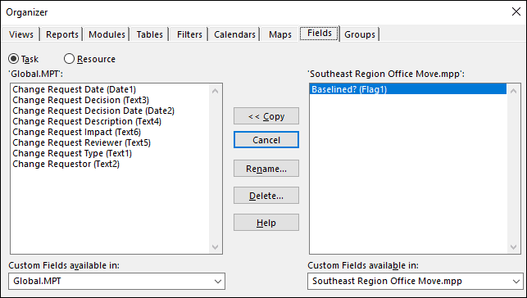Select Change Requestor (Text2) in list
Viewport: 527px width, 298px height.
66,164
